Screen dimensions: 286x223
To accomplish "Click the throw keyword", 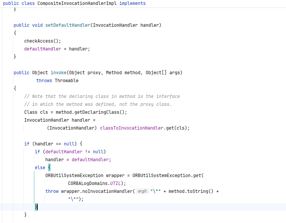I will coord(52,191).
